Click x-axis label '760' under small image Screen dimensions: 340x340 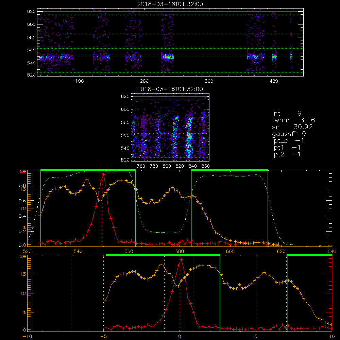[x=141, y=166]
